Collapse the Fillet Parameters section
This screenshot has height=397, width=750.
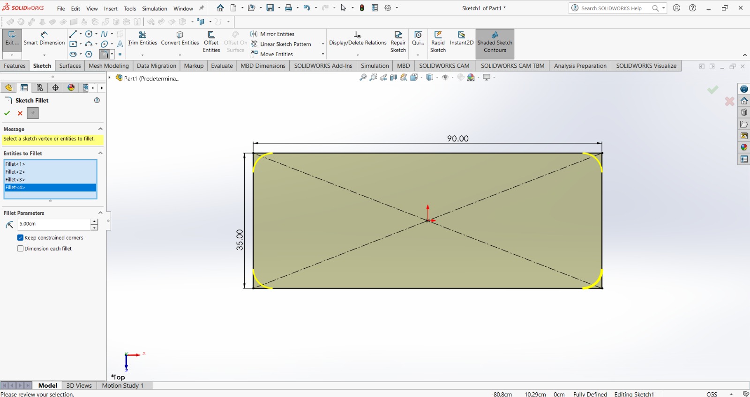pyautogui.click(x=100, y=213)
